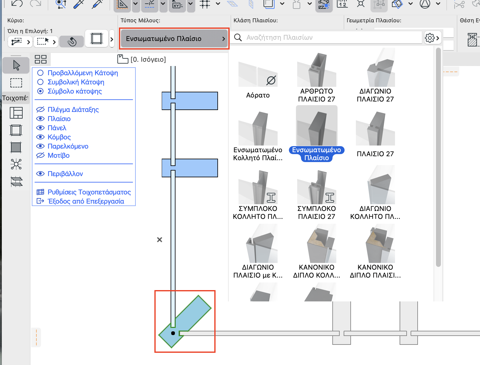Click the Pick Up Parameters eyedropper icon
The image size is (480, 365).
(79, 4)
